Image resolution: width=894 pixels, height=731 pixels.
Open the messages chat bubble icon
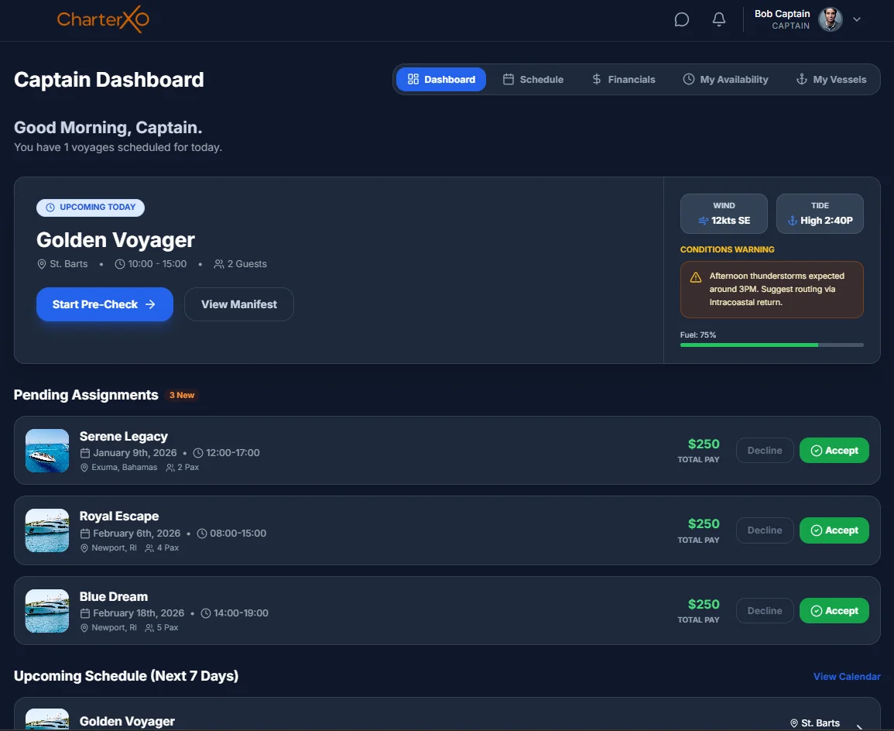click(x=681, y=19)
